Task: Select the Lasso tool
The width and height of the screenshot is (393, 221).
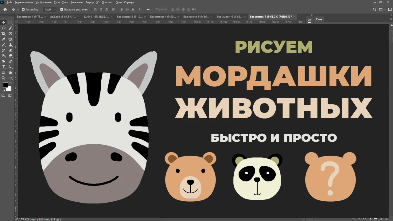Action: pyautogui.click(x=4, y=28)
